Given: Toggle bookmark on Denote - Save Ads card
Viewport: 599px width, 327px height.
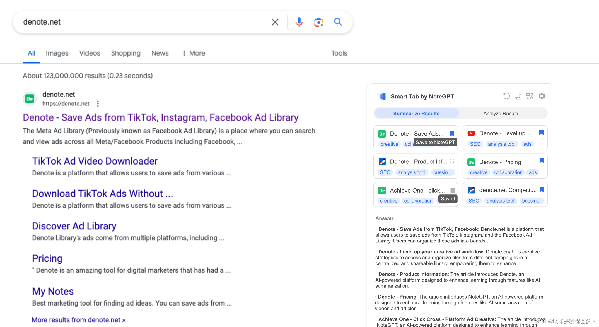Looking at the screenshot, I should click(452, 134).
